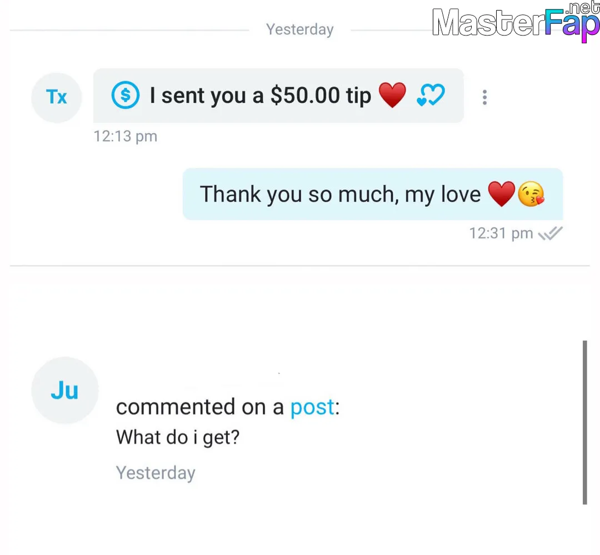Click the "commented on a" notification text
The height and width of the screenshot is (555, 600).
tap(200, 407)
